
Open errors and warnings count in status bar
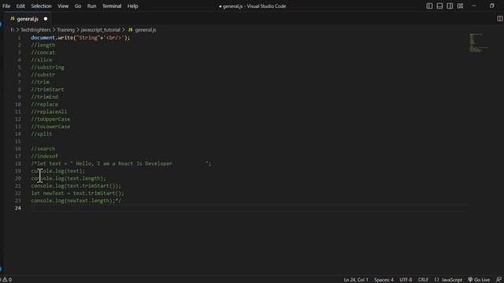6,280
